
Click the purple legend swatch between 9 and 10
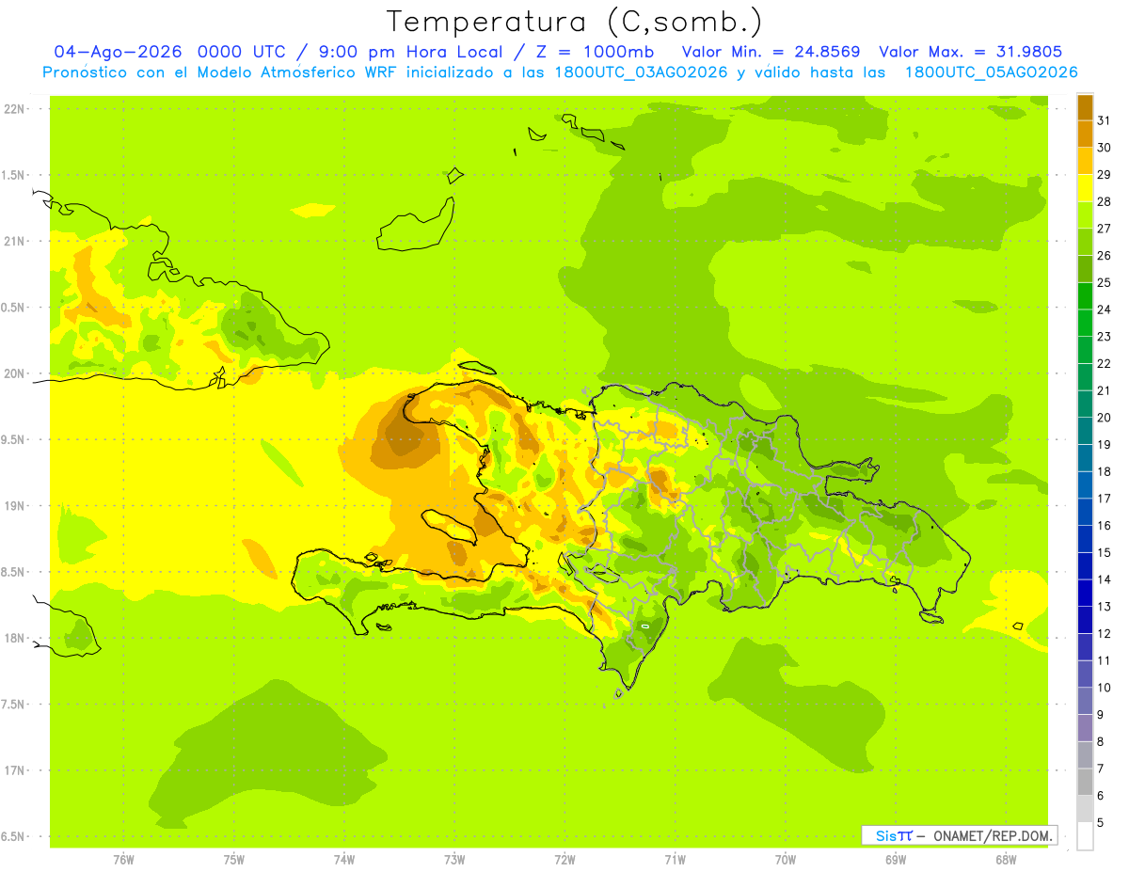(x=1085, y=701)
